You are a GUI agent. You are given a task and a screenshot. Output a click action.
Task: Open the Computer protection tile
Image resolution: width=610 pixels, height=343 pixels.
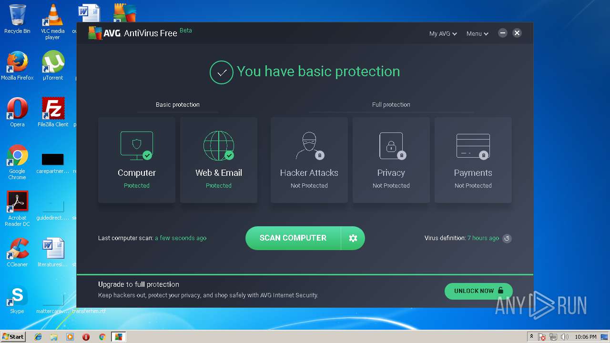[x=137, y=160]
